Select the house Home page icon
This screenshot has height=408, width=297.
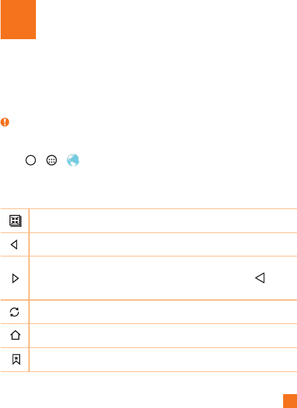point(15,335)
